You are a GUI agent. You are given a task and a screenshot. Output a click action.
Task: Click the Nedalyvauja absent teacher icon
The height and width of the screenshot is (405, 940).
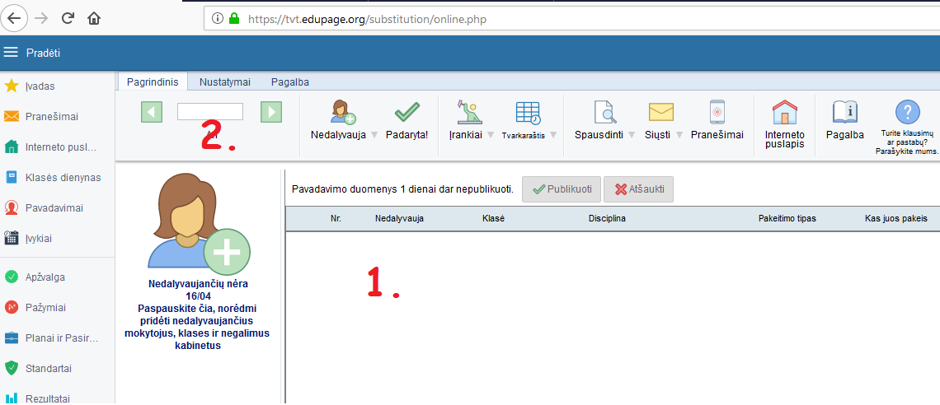[343, 112]
